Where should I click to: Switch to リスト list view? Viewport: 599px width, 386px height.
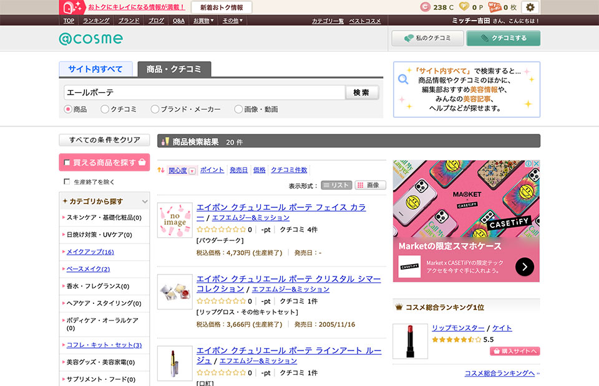[336, 185]
